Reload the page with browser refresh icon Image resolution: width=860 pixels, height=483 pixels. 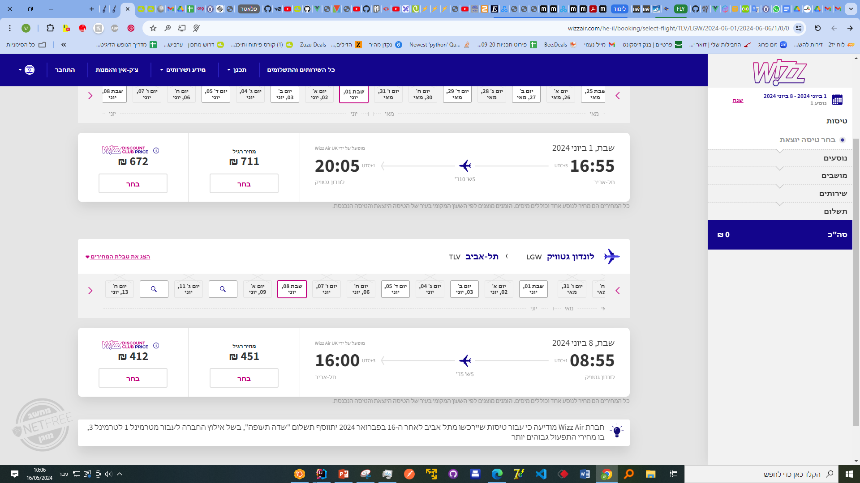pyautogui.click(x=817, y=28)
